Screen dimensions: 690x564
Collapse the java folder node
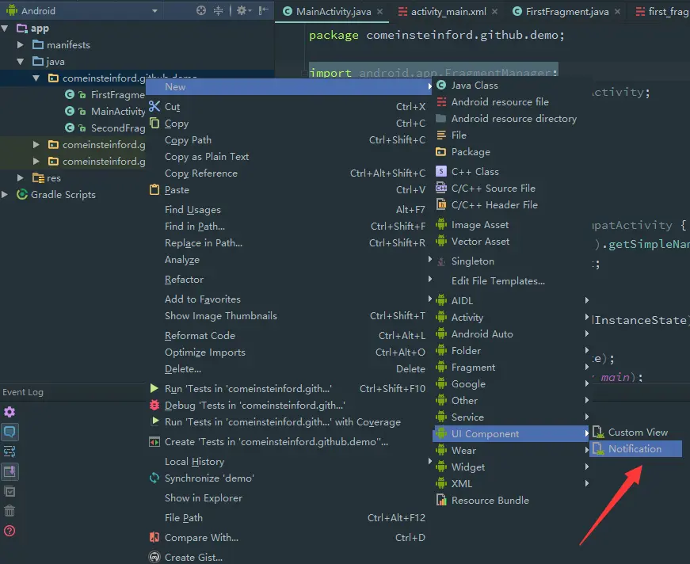tap(21, 61)
